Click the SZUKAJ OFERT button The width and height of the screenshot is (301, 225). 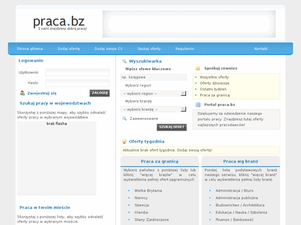pyautogui.click(x=172, y=127)
